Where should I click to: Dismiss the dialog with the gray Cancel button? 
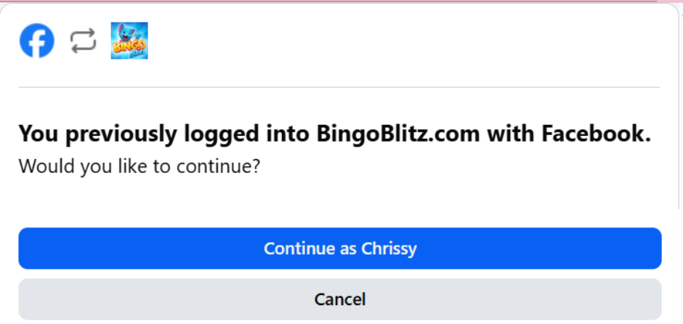point(340,299)
